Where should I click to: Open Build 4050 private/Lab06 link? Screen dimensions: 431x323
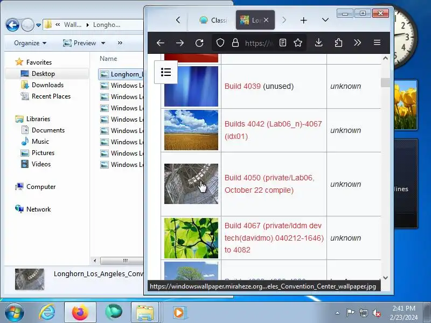269,184
